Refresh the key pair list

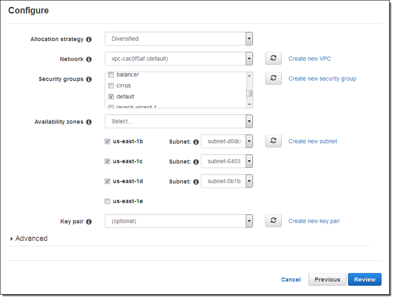click(273, 221)
